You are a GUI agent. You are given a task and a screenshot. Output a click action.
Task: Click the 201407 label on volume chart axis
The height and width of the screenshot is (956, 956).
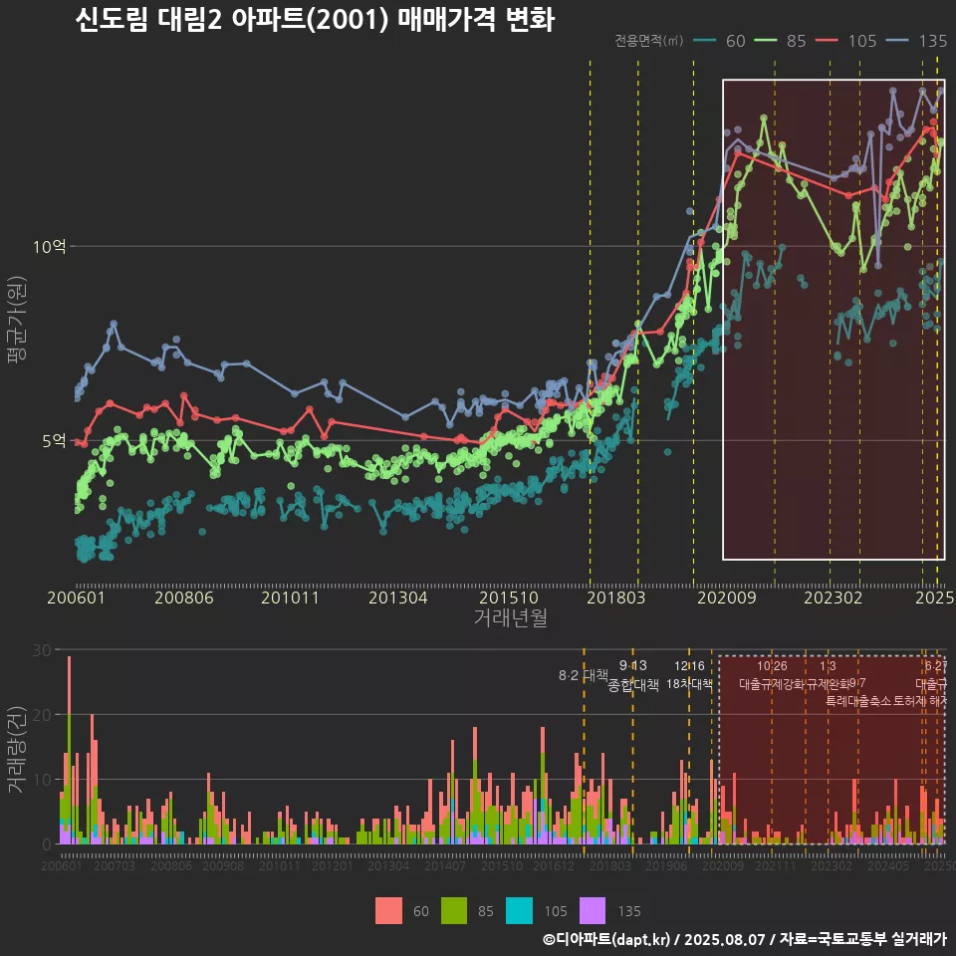coord(445,865)
